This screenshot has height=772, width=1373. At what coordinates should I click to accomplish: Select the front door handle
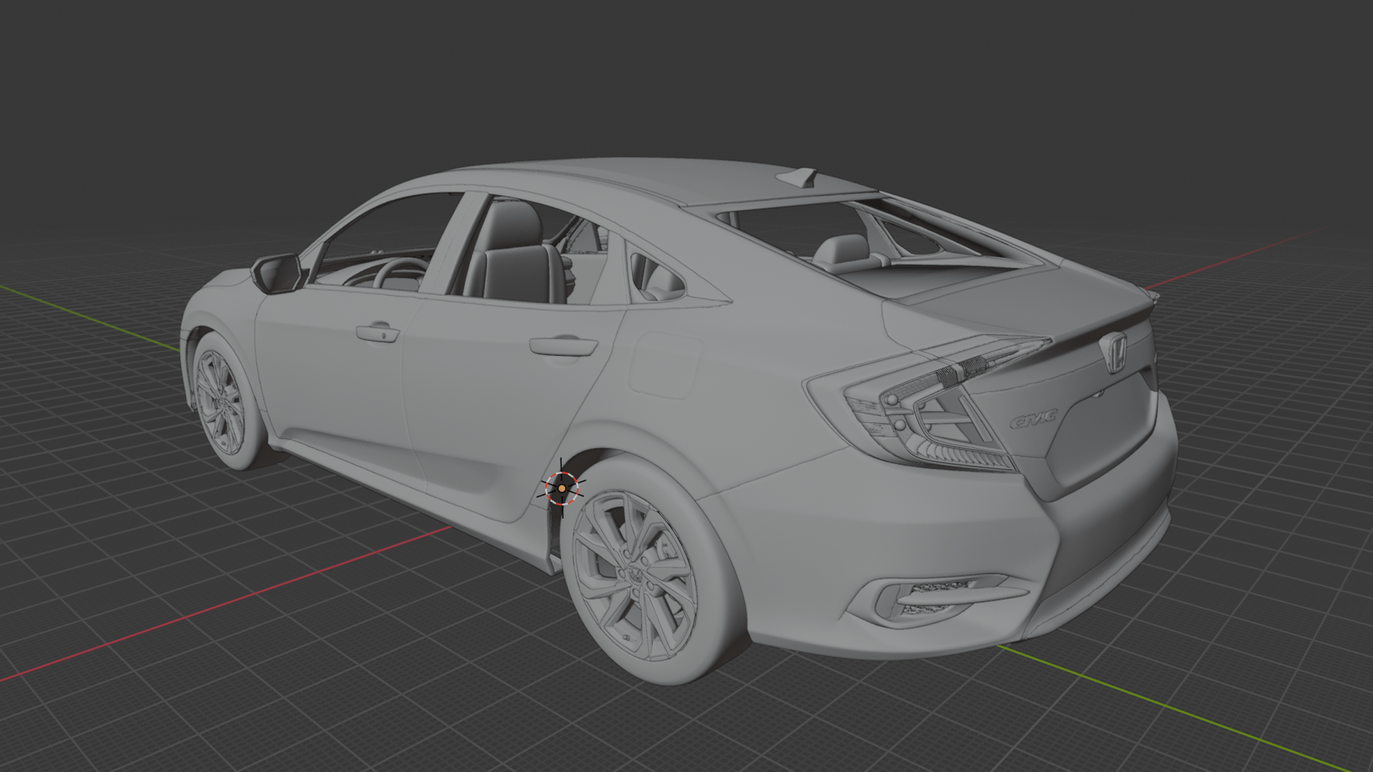378,332
